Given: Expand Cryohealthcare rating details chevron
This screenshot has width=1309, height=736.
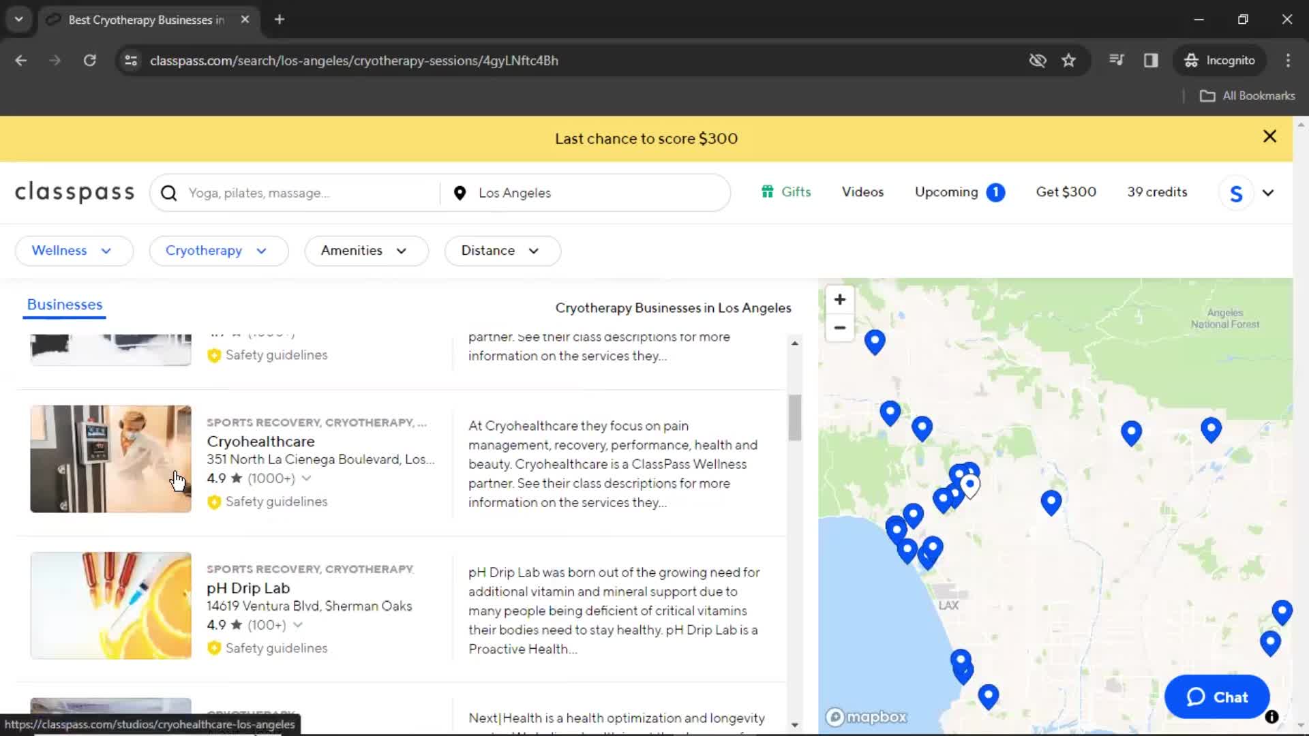Looking at the screenshot, I should [307, 478].
